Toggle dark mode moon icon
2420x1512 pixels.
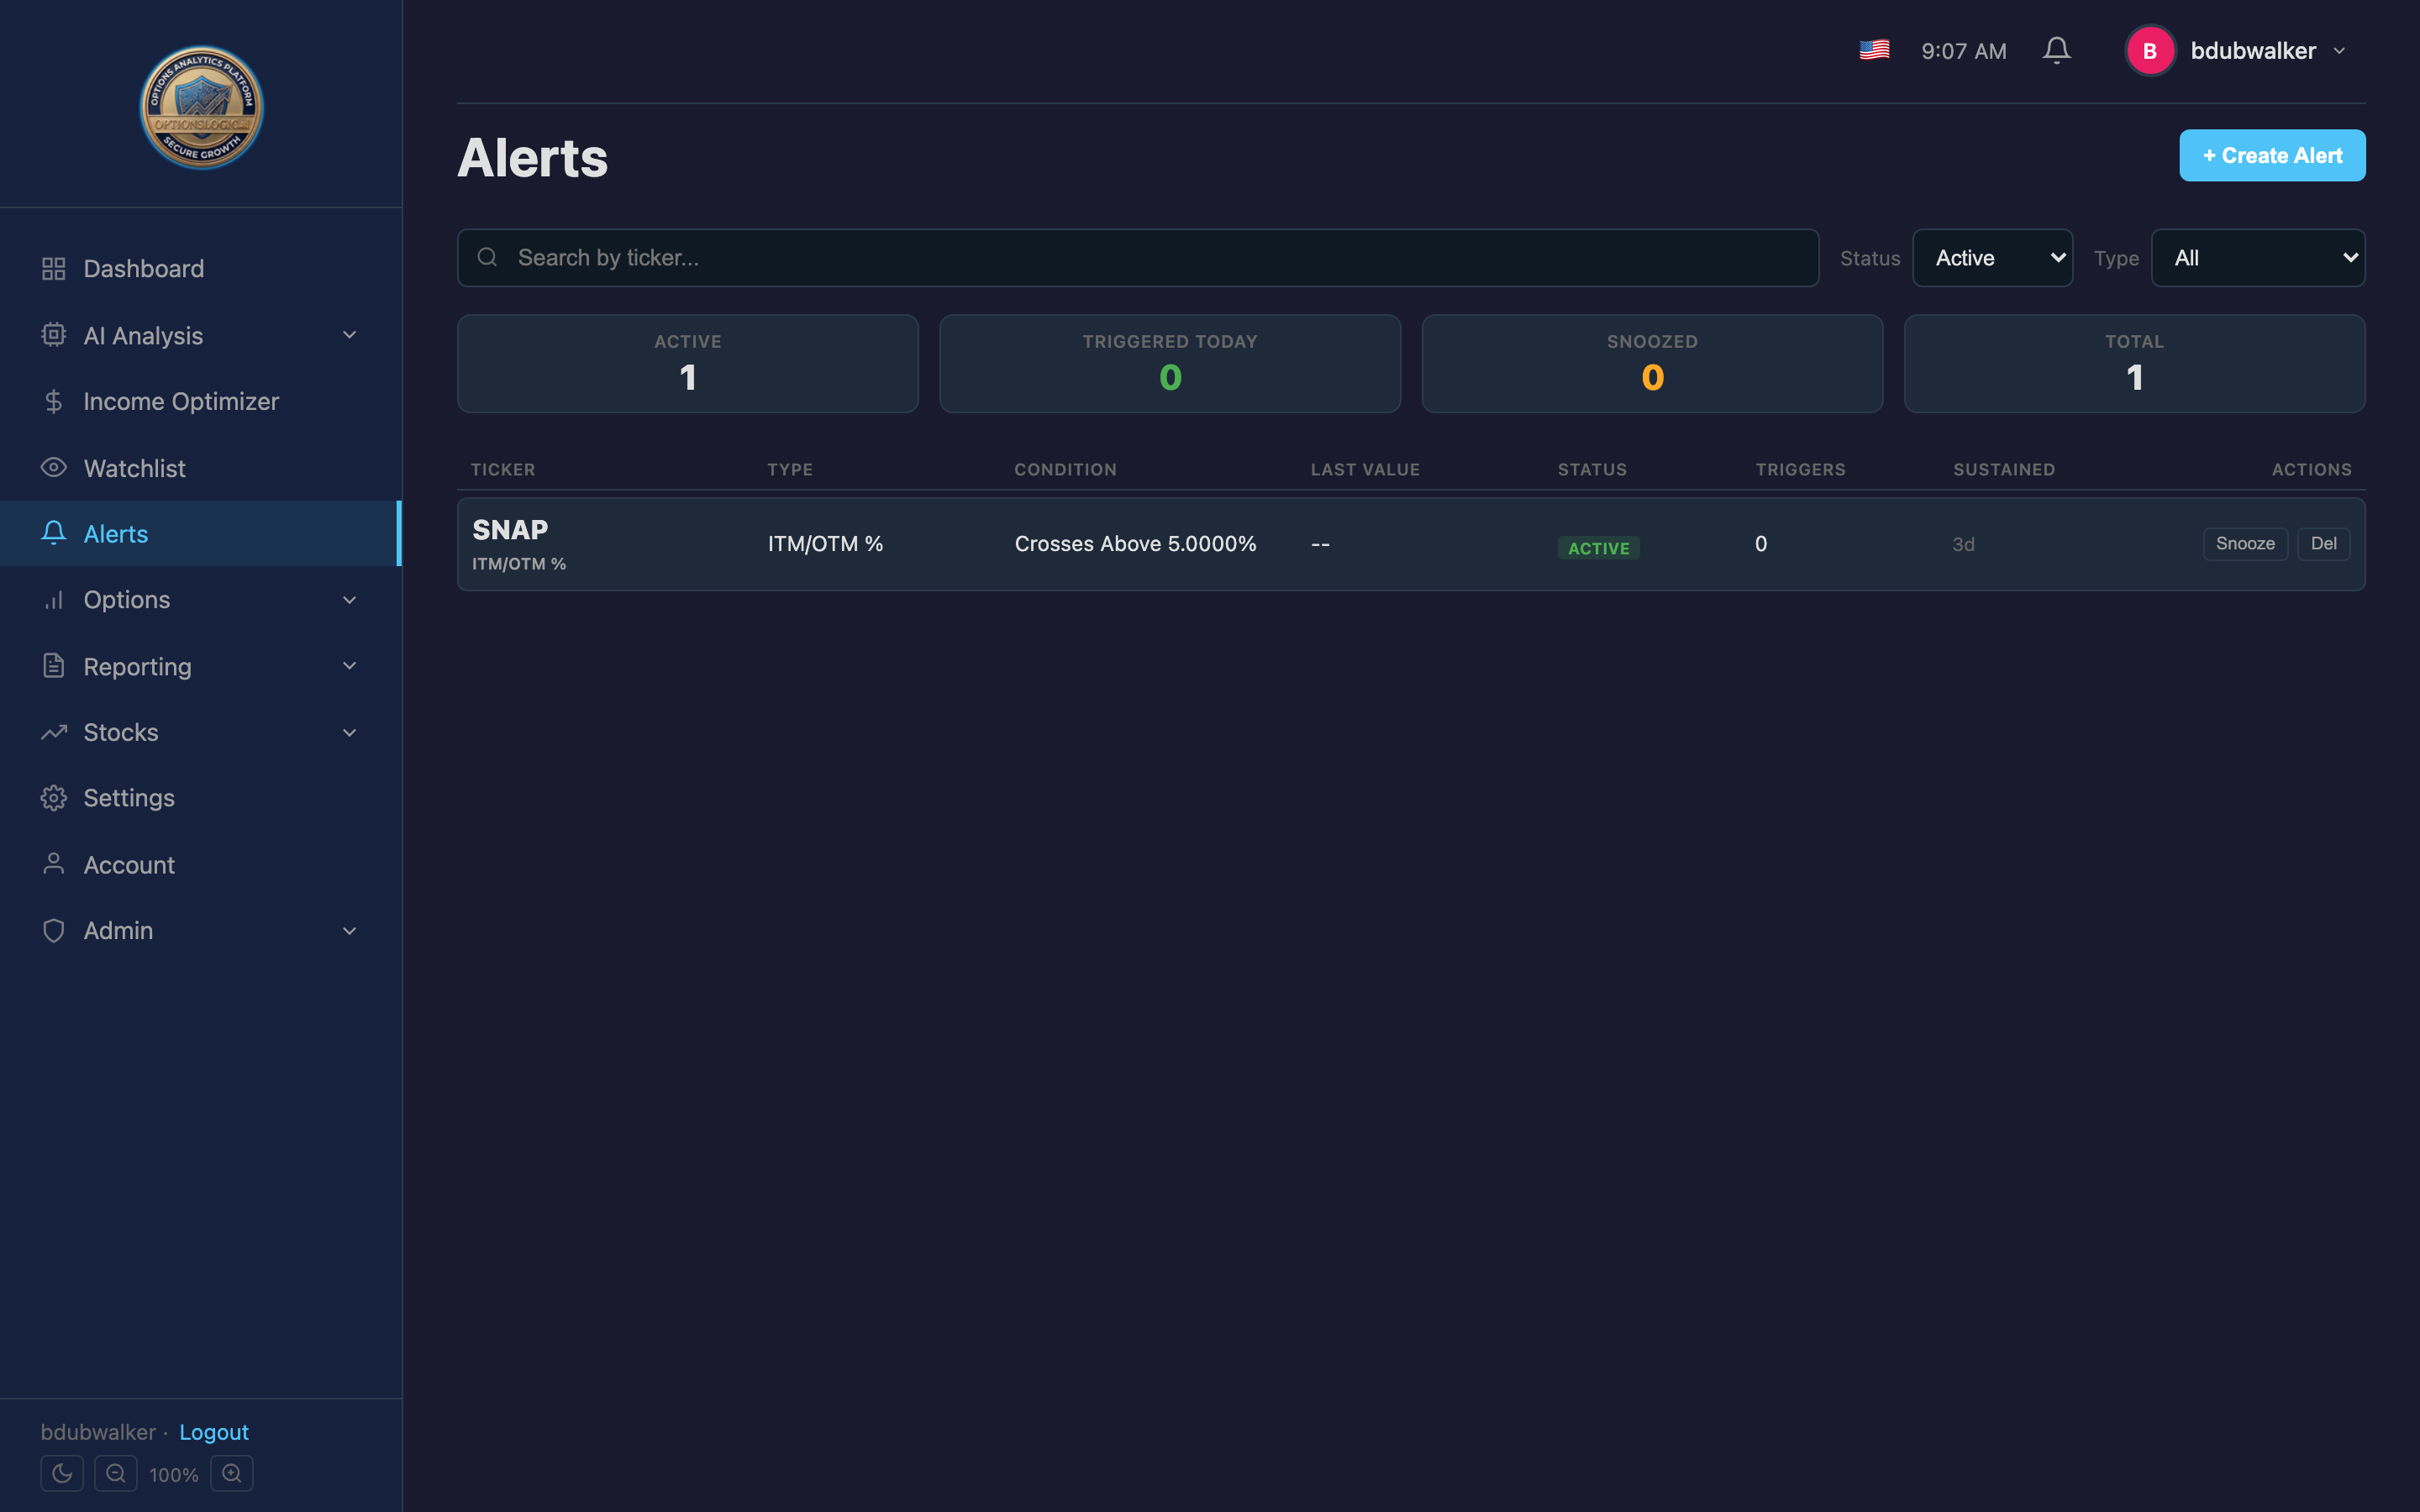click(62, 1473)
